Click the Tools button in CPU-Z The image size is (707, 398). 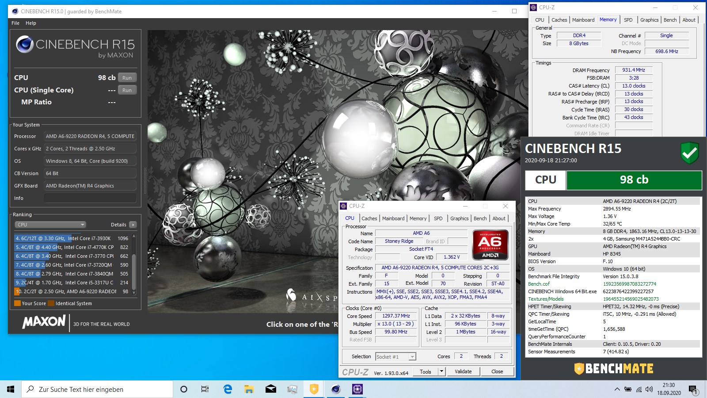click(426, 371)
